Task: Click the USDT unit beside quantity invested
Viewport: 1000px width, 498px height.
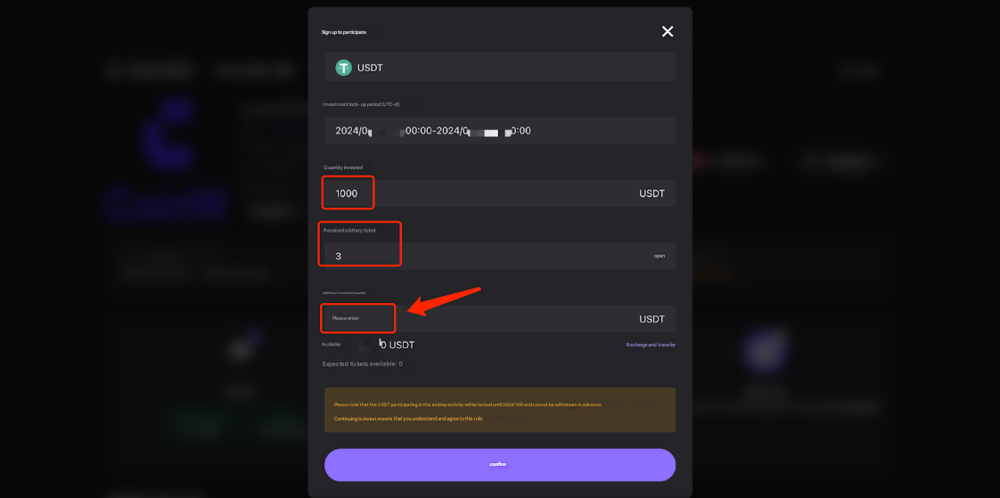Action: (652, 193)
